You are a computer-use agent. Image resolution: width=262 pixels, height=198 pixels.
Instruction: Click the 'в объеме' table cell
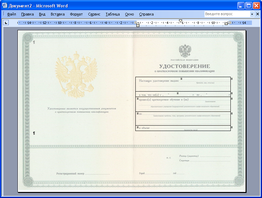point(183,128)
